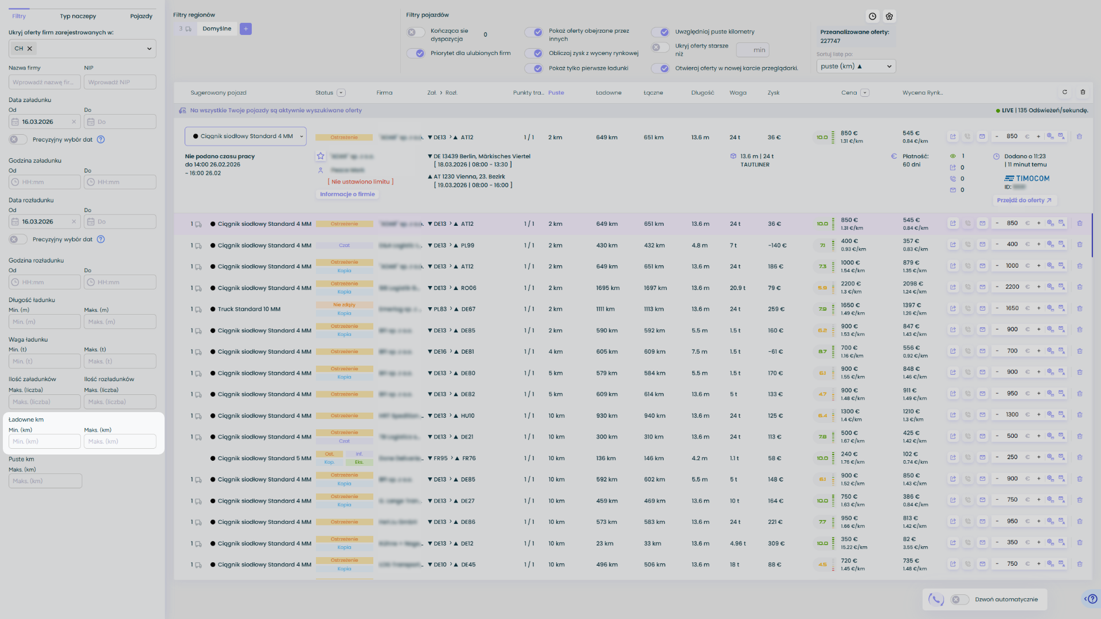This screenshot has width=1101, height=619.
Task: Delete the 1000 € offer row
Action: 1079,266
